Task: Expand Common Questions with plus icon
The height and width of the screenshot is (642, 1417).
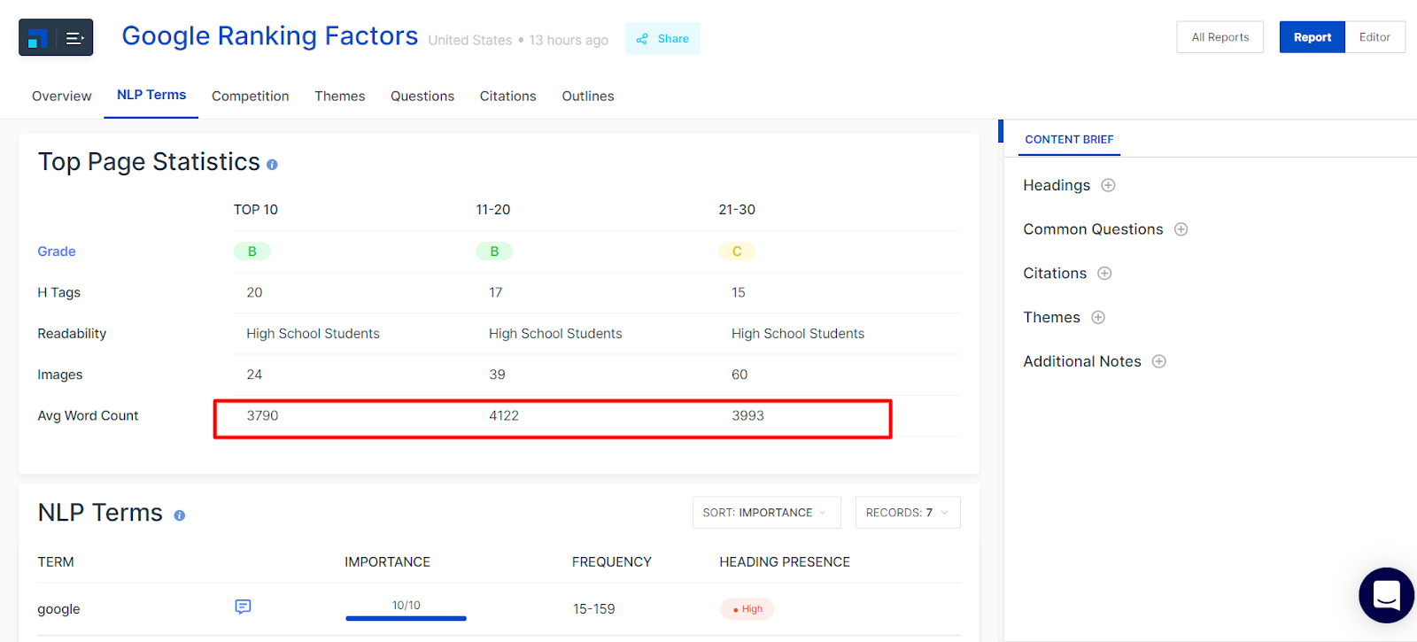Action: point(1181,229)
